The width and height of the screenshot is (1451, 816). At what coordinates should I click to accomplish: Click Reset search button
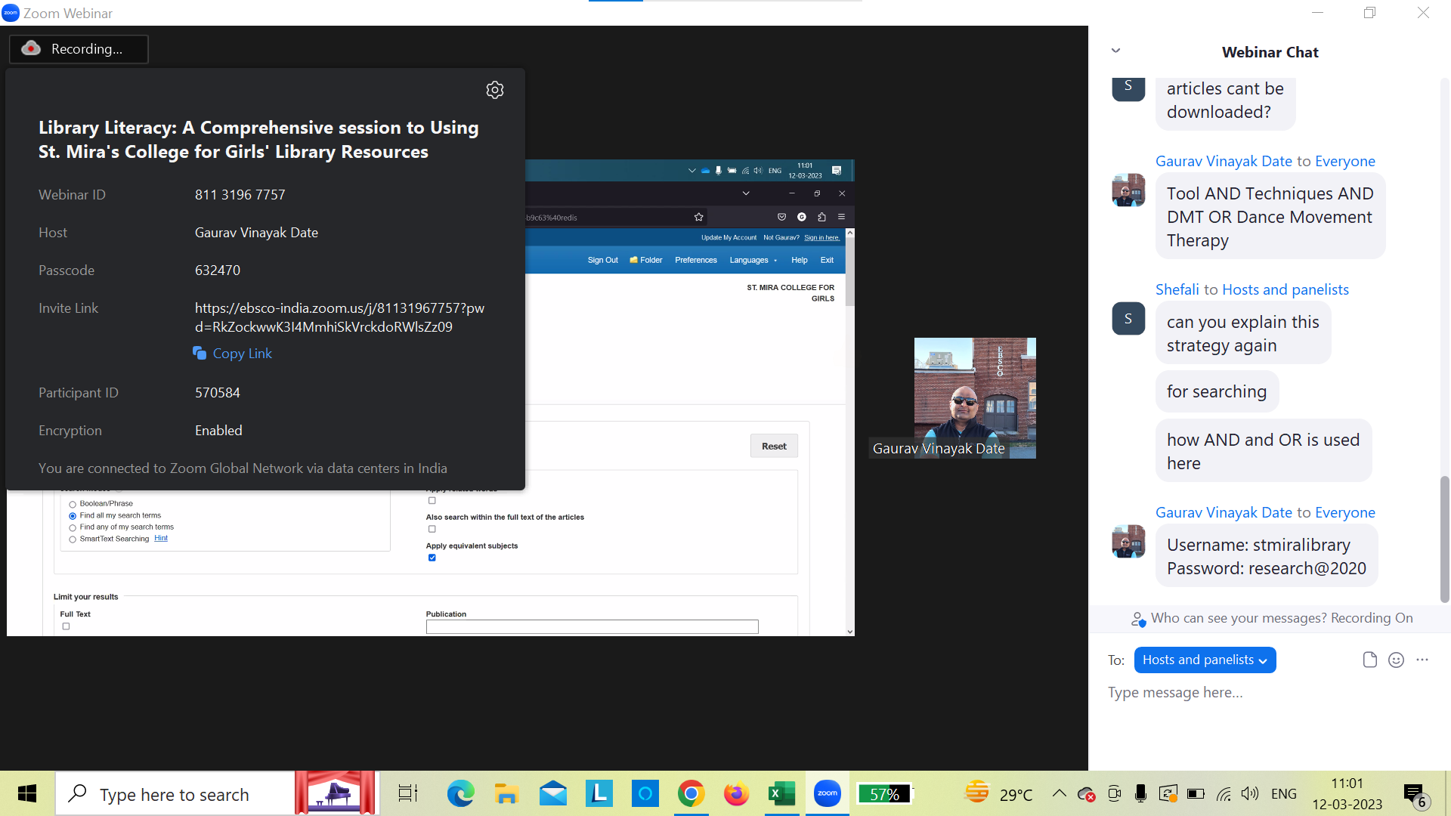pyautogui.click(x=774, y=446)
